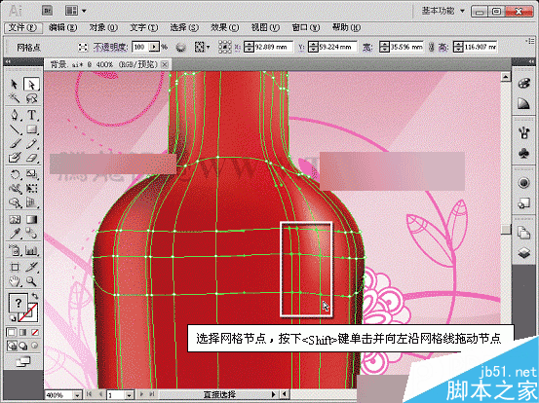
Task: Select the Artboard tool
Action: point(15,267)
